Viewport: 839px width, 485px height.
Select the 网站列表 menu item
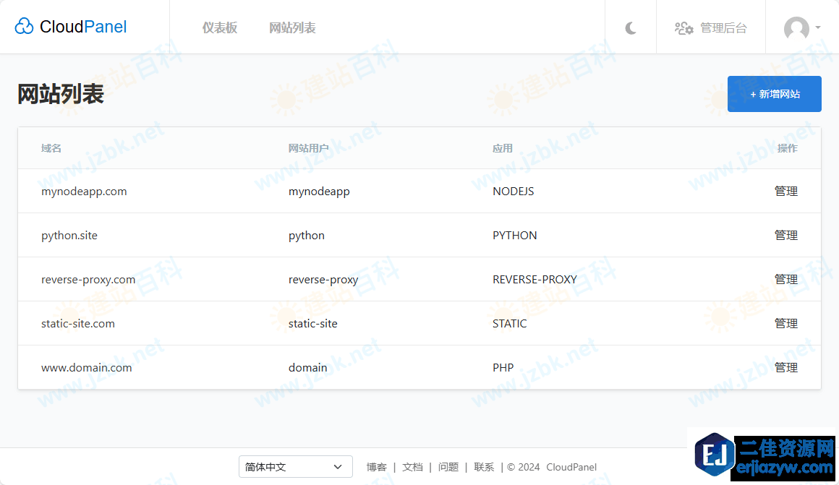pyautogui.click(x=292, y=27)
